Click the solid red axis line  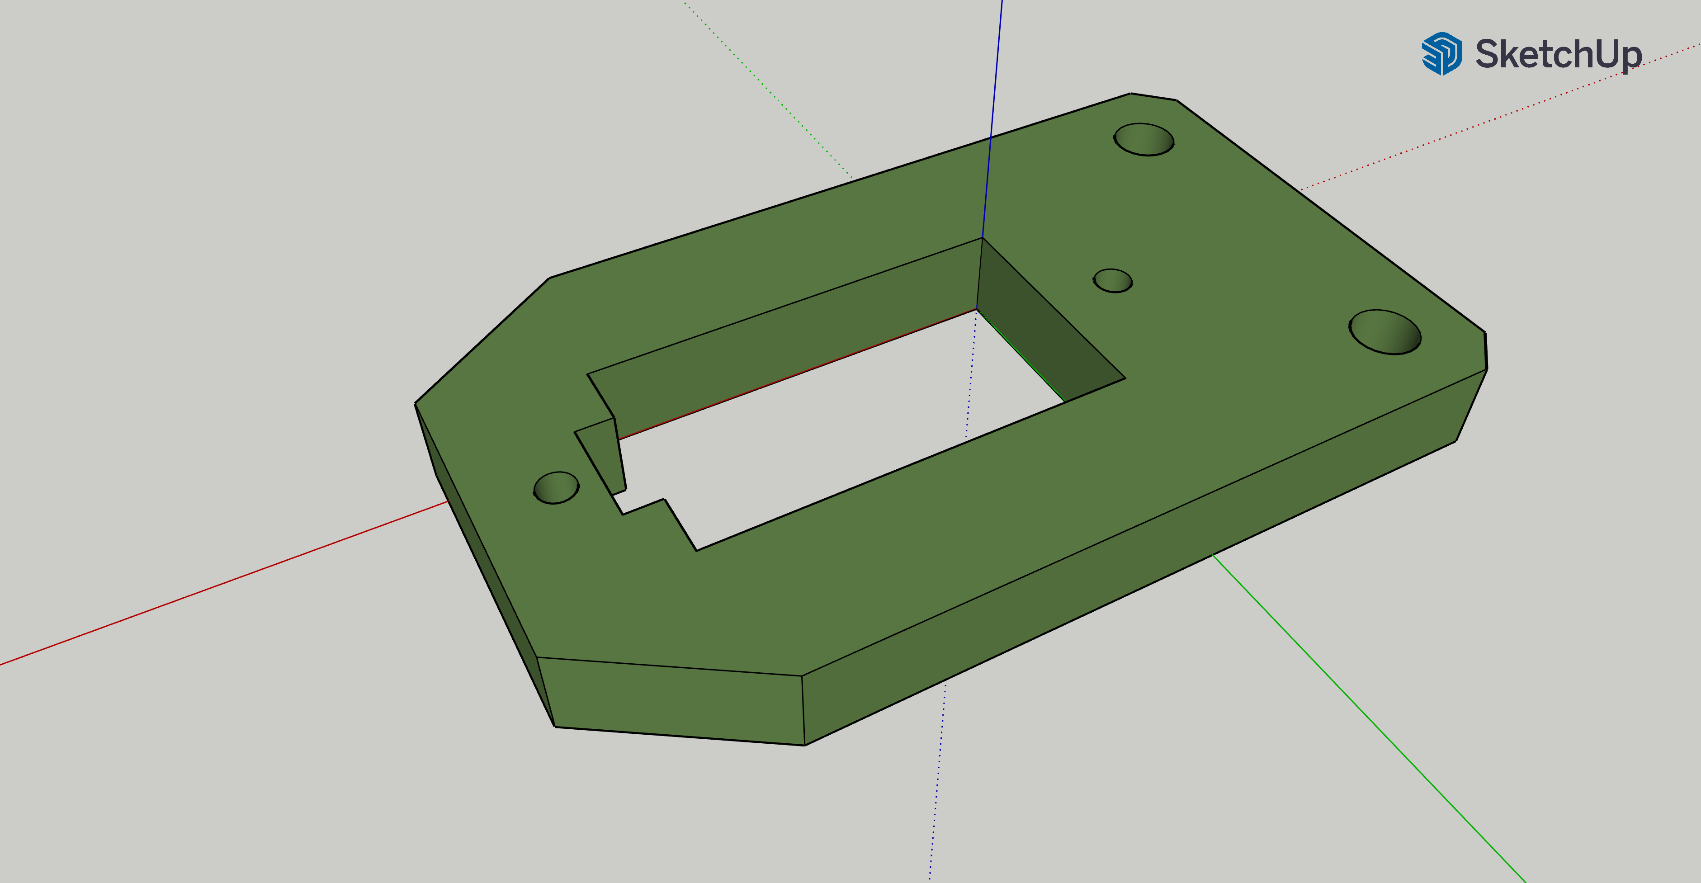[225, 583]
